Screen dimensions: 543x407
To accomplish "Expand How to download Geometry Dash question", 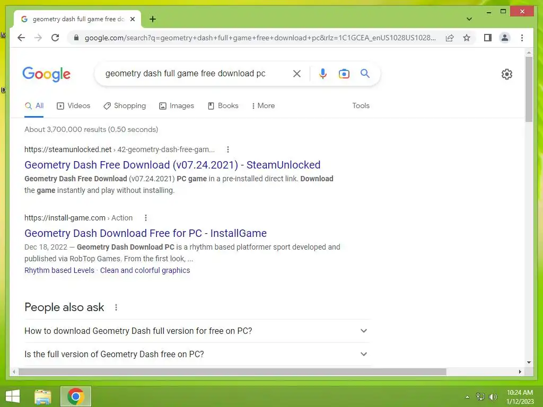I will [x=197, y=331].
